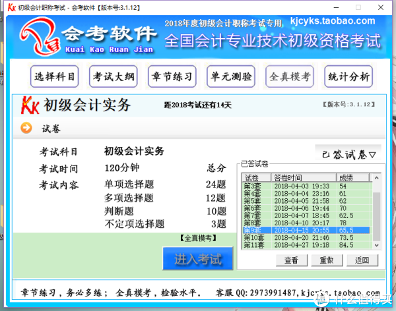Select the 第3套 row in answered list
The width and height of the screenshot is (396, 311).
306,186
